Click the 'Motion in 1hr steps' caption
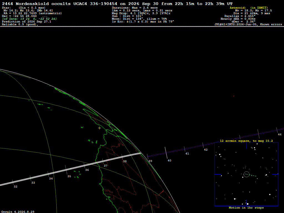This screenshot has width=284, height=213. pyautogui.click(x=246, y=208)
